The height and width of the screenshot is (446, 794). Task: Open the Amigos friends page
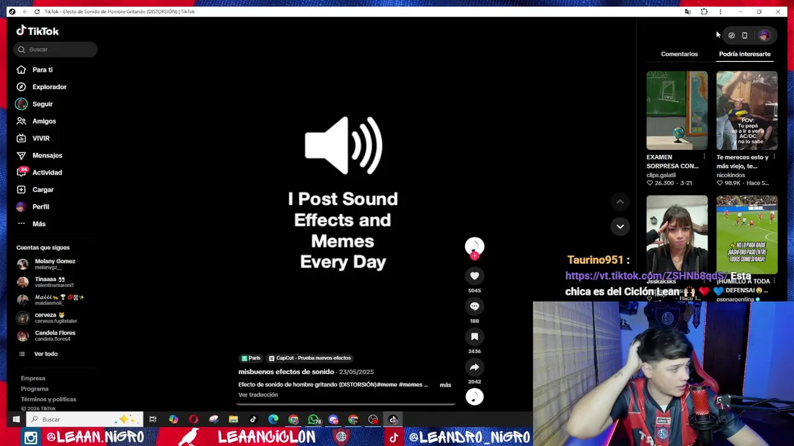point(36,121)
